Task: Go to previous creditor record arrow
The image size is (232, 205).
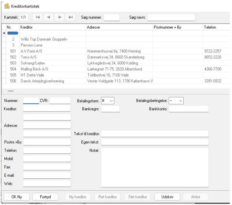Action: 48,17
